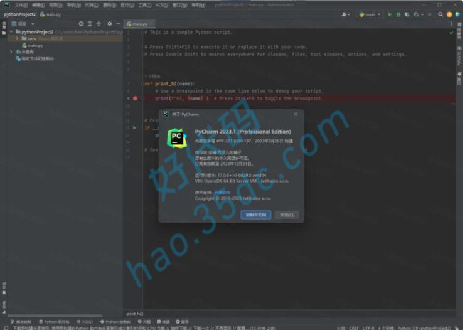Open the profiler run options icon

pos(417,14)
